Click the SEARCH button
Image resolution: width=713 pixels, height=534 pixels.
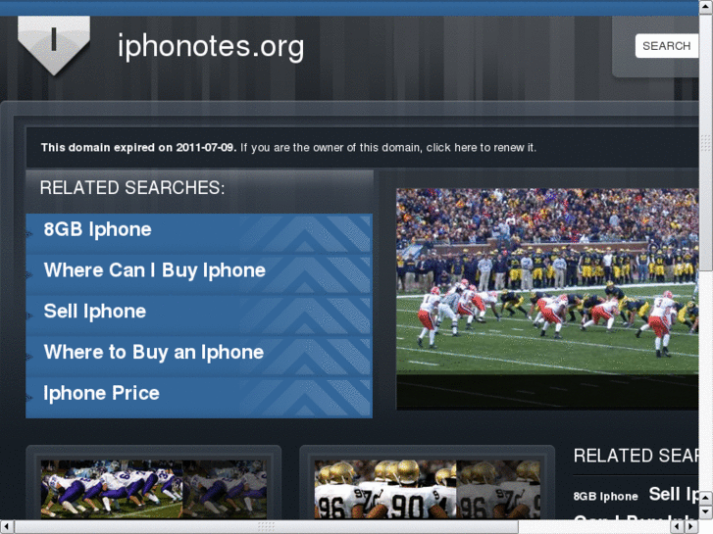666,46
